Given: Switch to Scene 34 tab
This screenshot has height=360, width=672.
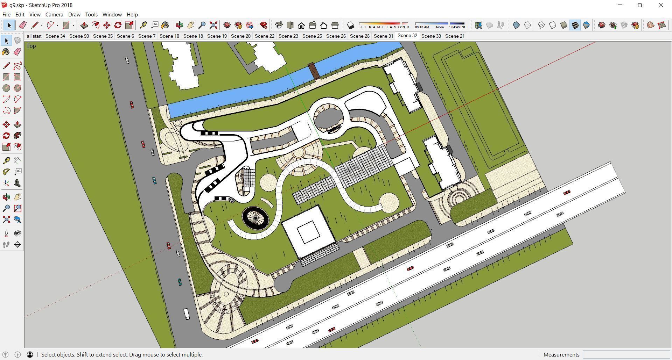Looking at the screenshot, I should pyautogui.click(x=55, y=36).
